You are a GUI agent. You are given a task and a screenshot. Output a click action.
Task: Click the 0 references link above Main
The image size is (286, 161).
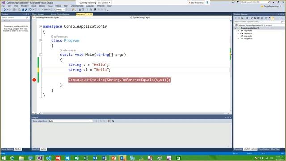[x=68, y=51]
